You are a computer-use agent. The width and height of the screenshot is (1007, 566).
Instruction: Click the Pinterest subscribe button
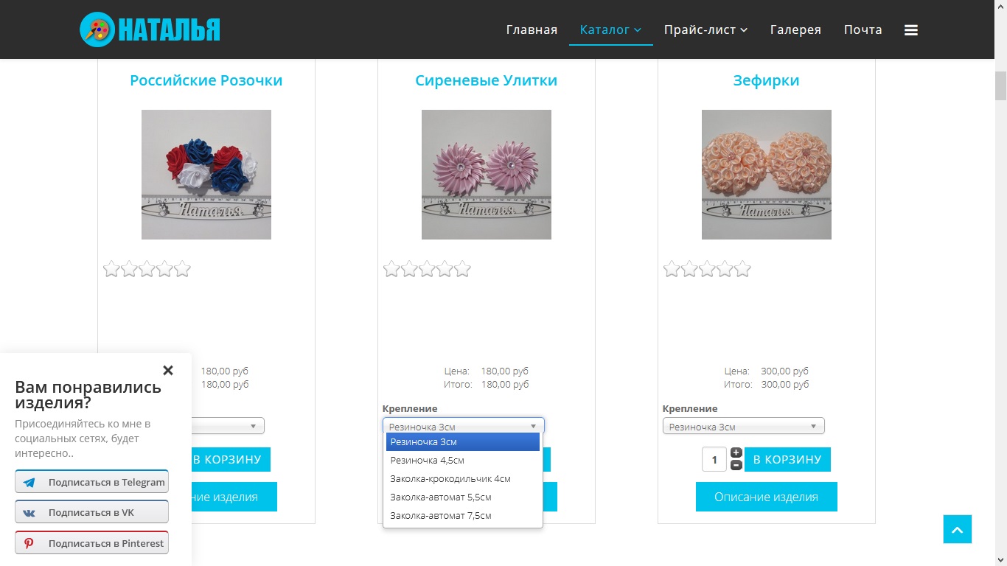[92, 543]
